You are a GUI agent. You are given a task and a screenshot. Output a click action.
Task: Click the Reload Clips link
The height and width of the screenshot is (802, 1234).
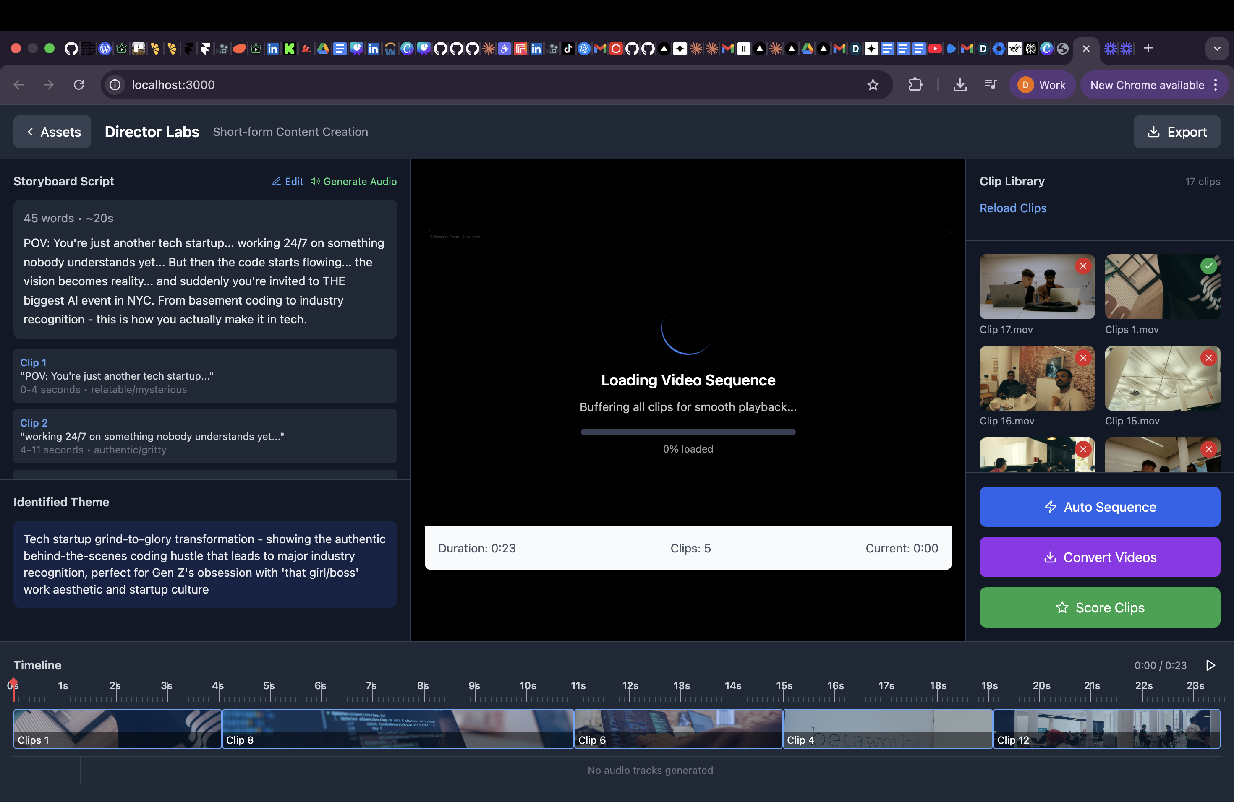click(1013, 208)
